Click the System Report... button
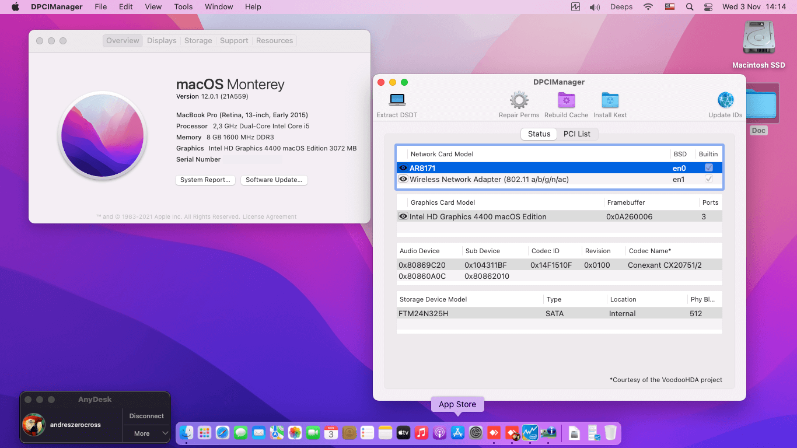797x448 pixels. (x=205, y=180)
